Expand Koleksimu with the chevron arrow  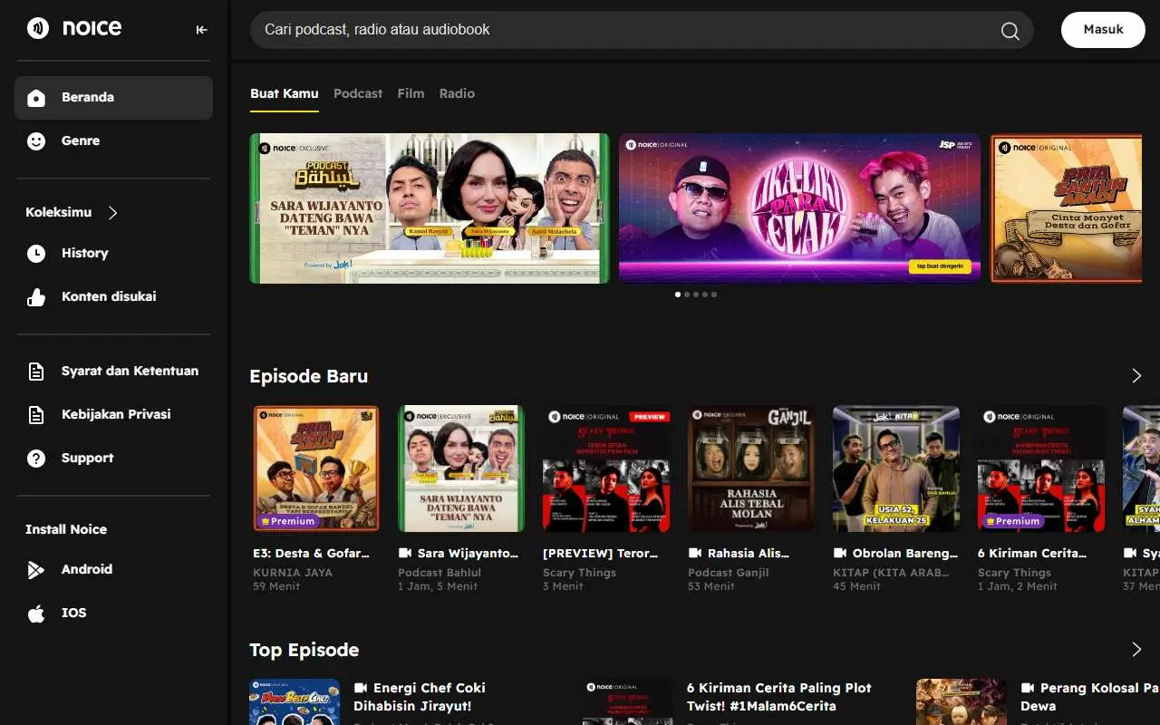pos(113,213)
